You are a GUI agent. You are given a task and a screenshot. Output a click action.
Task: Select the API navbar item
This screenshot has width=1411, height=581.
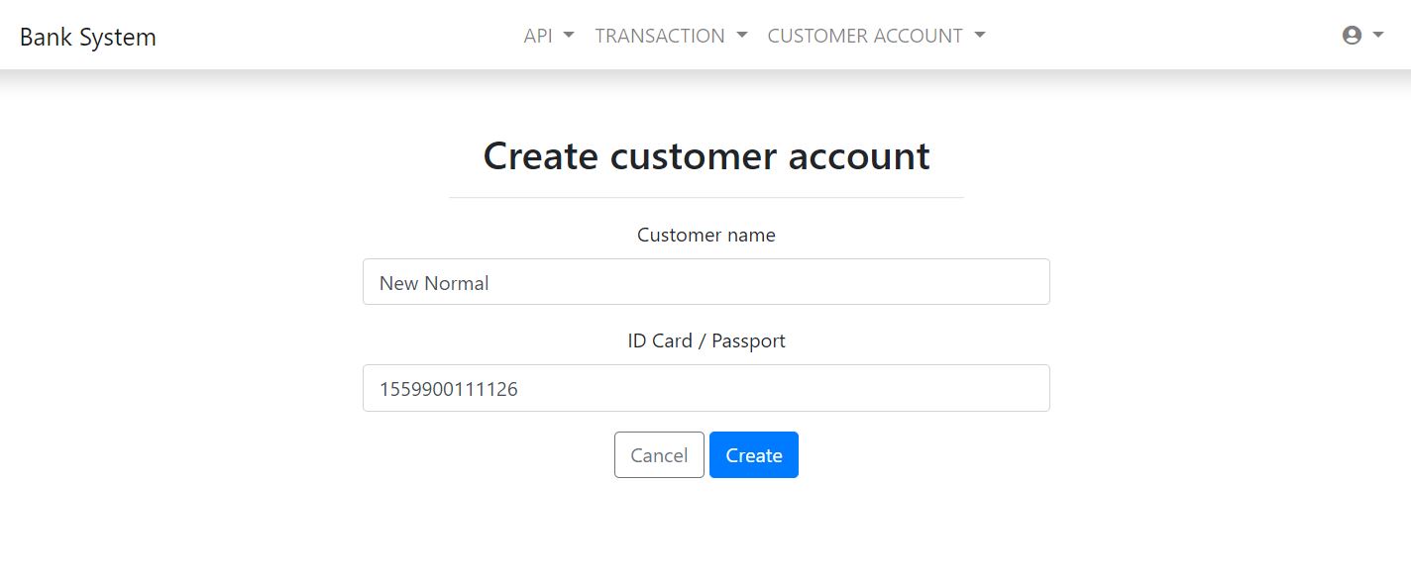coord(536,35)
